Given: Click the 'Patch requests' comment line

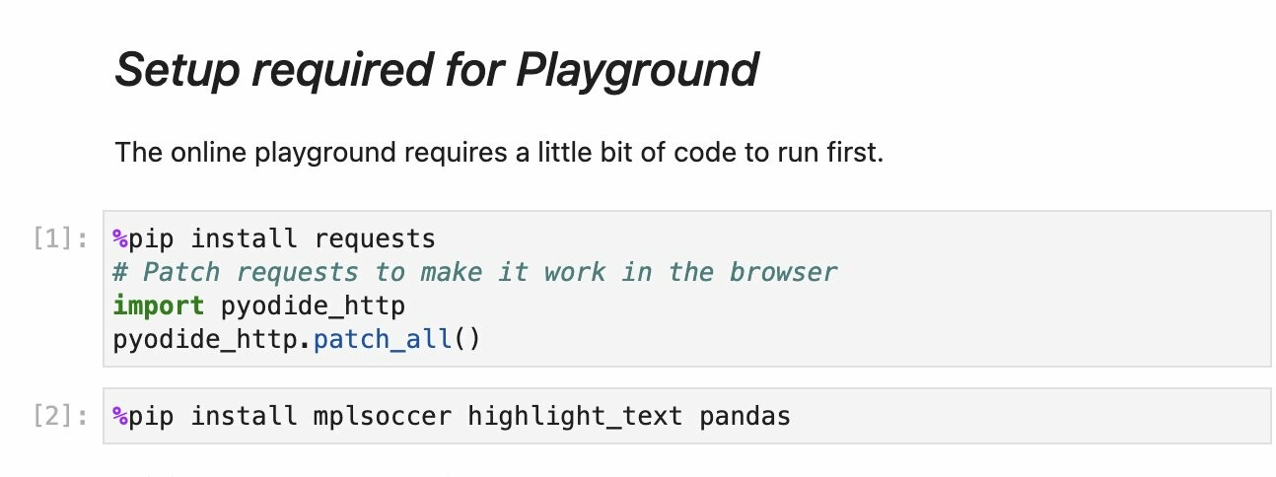Looking at the screenshot, I should (474, 272).
